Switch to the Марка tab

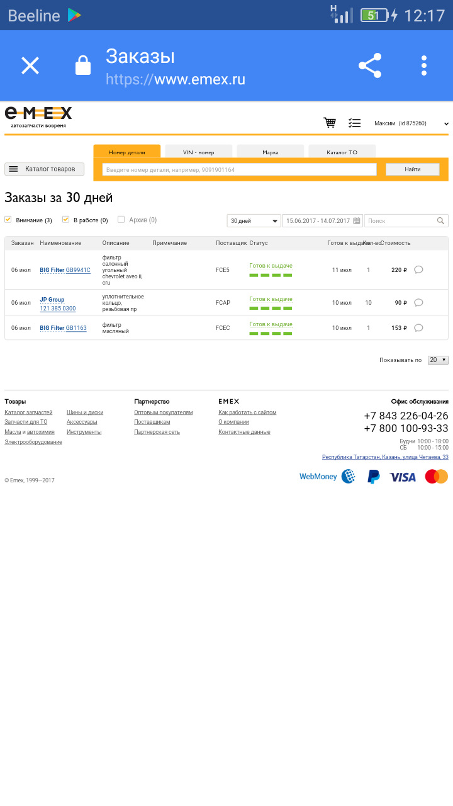(x=271, y=152)
